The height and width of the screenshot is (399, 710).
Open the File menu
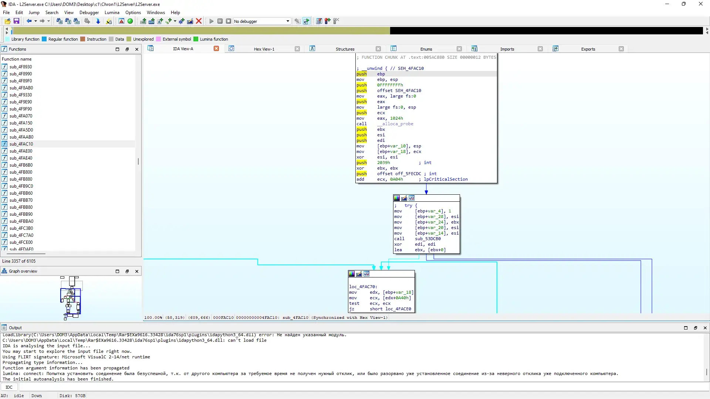click(6, 12)
